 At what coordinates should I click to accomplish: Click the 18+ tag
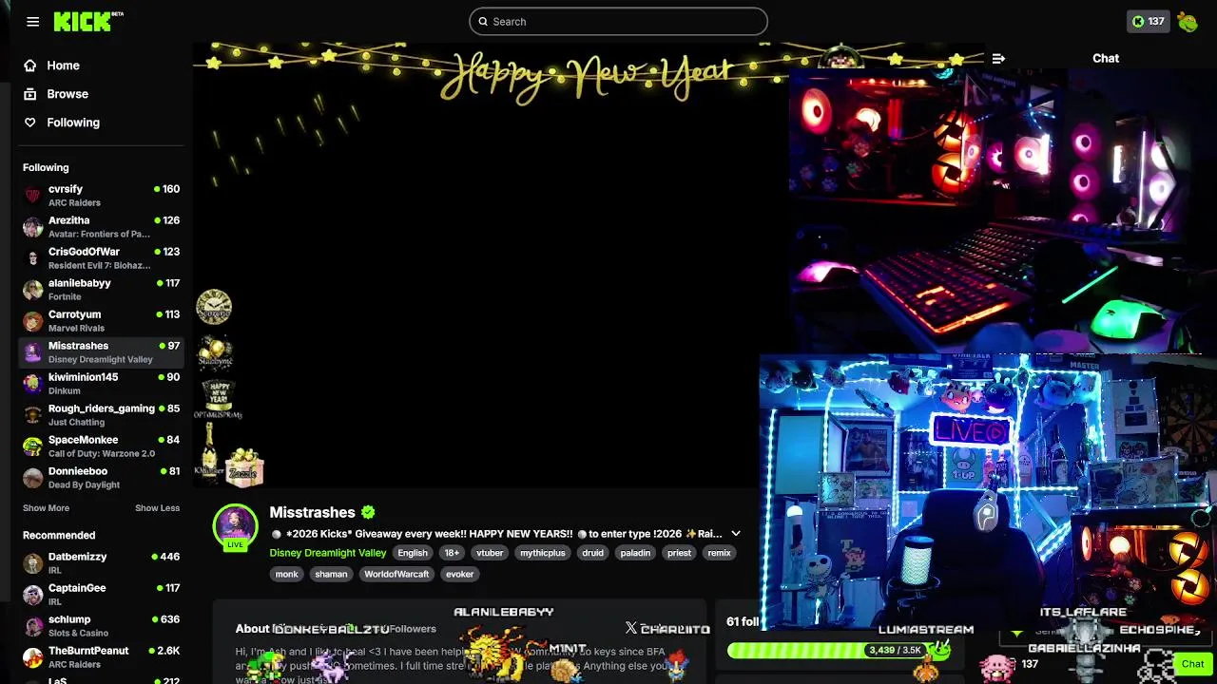[452, 553]
